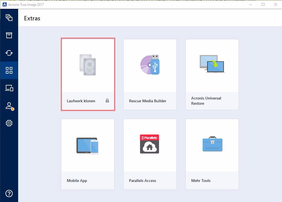Open Help question mark icon
282x202 pixels.
tap(9, 193)
